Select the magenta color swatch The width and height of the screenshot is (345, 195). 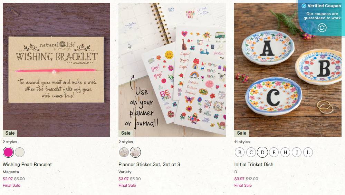click(8, 152)
